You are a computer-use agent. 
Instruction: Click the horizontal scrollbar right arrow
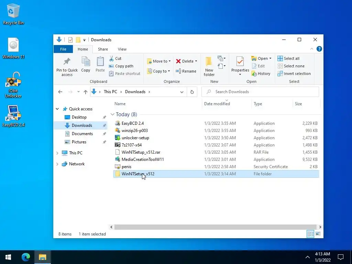point(320,227)
